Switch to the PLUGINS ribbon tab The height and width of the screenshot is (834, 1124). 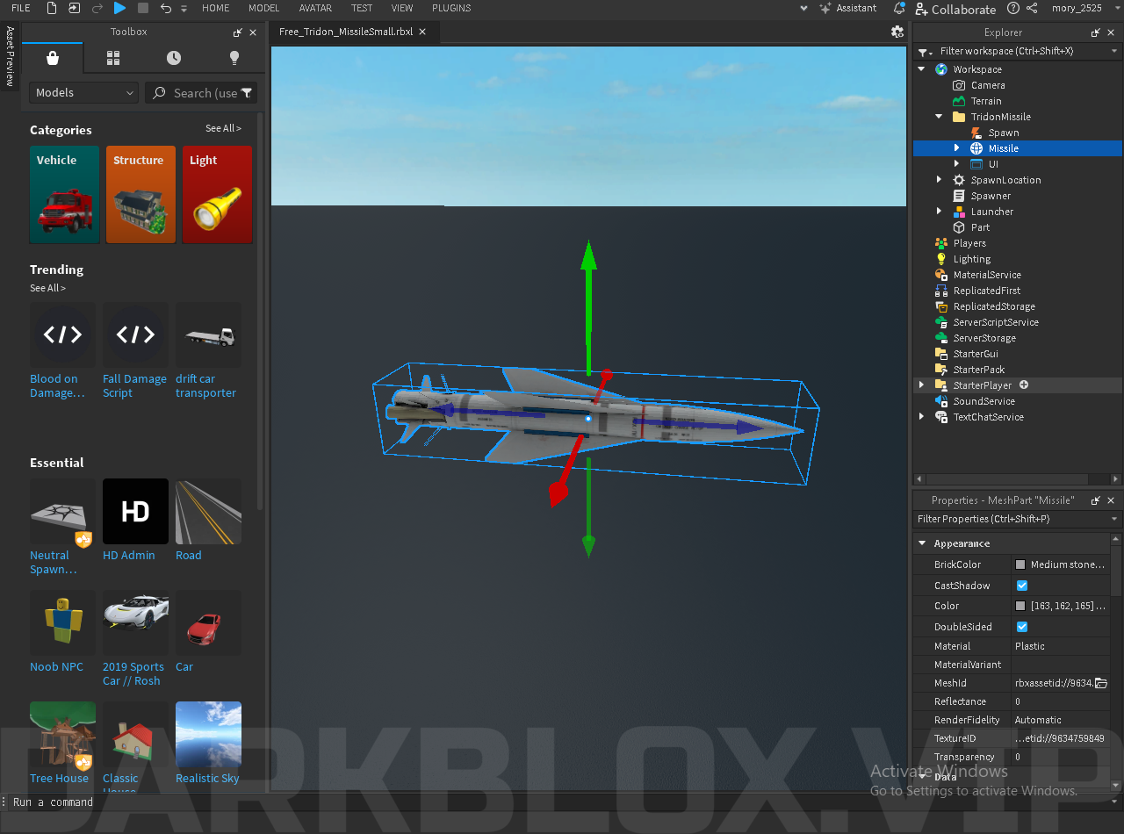[x=451, y=8]
